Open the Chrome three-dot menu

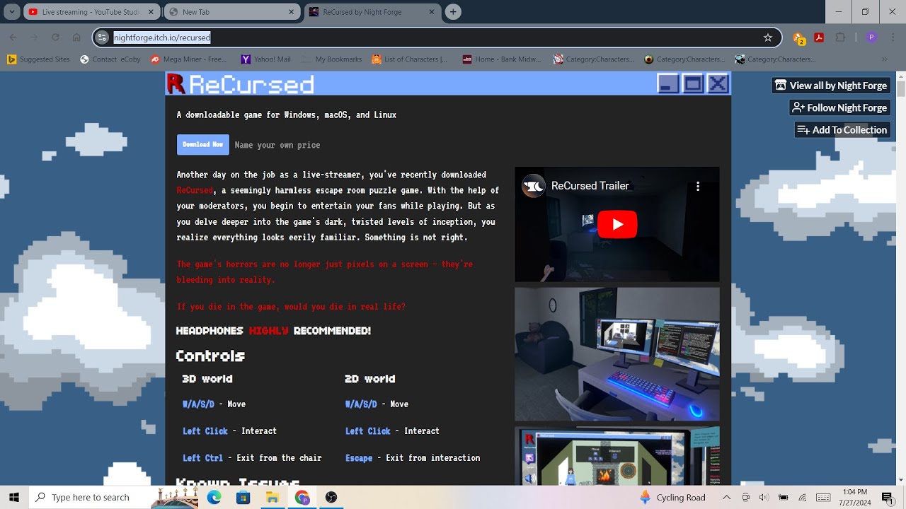[x=893, y=37]
